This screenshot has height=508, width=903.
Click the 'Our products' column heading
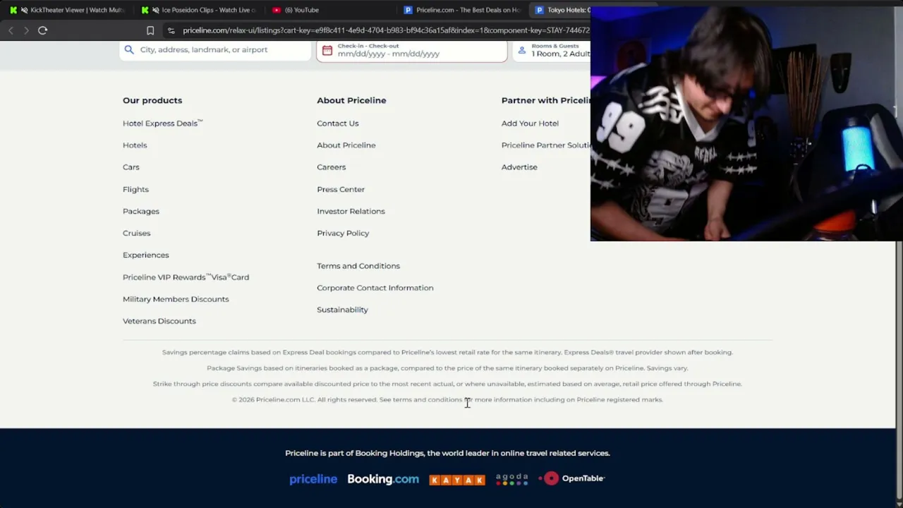(x=152, y=100)
